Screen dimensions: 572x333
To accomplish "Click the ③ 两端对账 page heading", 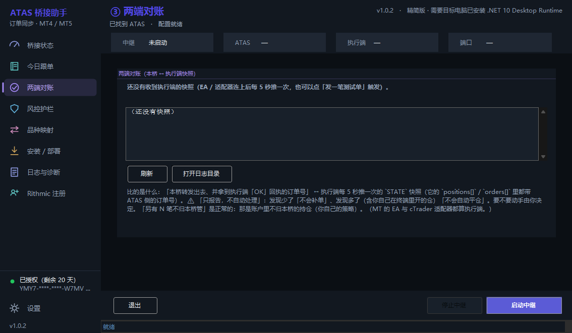I will (x=137, y=12).
